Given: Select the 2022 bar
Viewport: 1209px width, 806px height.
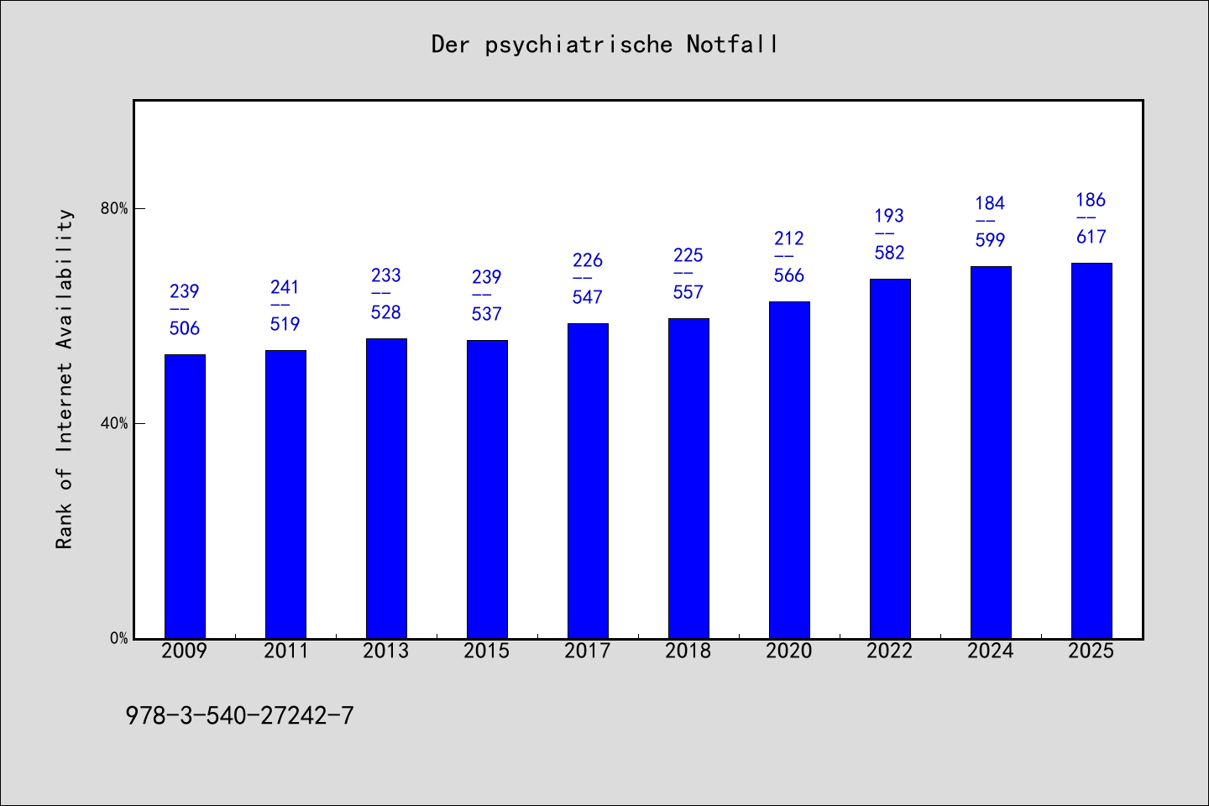Looking at the screenshot, I should click(x=890, y=458).
